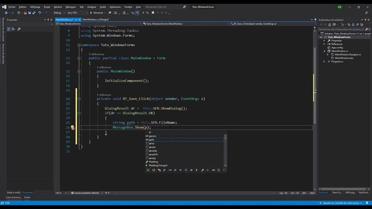
Task: Toggle the class filter in IntelliSense bar
Action: [x=159, y=170]
